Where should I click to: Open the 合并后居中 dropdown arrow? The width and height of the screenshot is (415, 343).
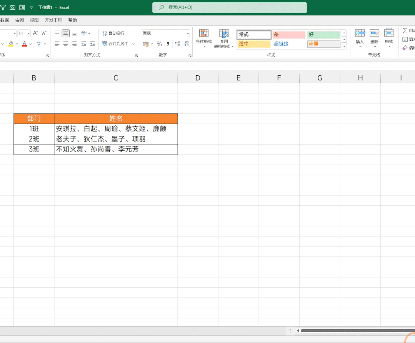[x=133, y=44]
